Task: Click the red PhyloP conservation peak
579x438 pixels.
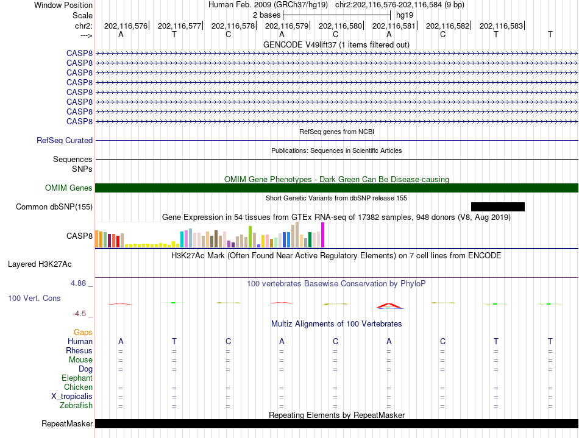Action: point(389,305)
